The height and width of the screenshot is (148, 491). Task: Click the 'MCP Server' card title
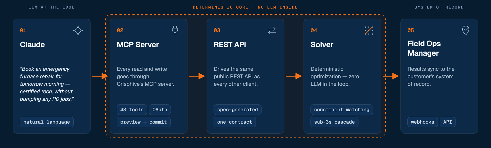tap(138, 45)
